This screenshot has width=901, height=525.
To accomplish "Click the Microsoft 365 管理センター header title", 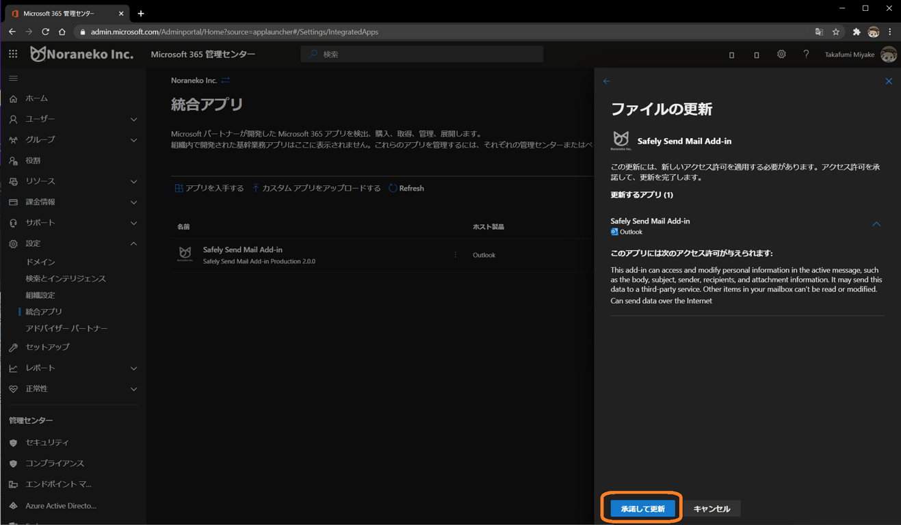I will click(x=203, y=54).
